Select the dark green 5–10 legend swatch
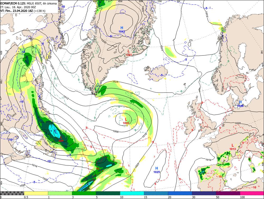The width and height of the screenshot is (264, 199). pyautogui.click(x=108, y=193)
